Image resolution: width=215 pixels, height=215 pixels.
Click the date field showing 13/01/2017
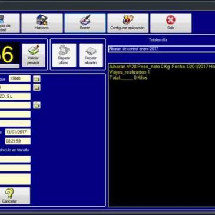[18, 132]
